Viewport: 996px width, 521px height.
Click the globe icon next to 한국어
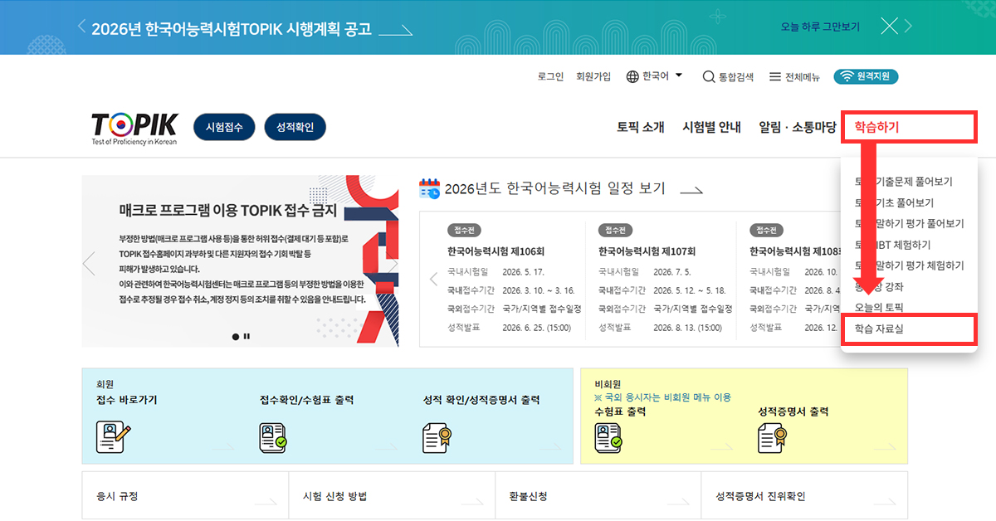pyautogui.click(x=631, y=76)
